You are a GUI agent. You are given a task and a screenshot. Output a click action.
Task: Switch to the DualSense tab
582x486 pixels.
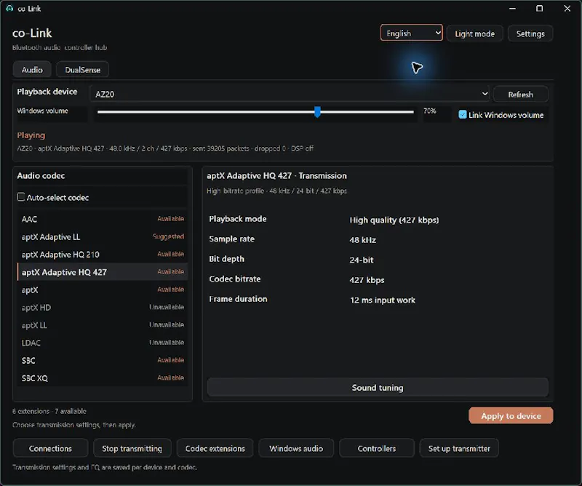pyautogui.click(x=82, y=69)
